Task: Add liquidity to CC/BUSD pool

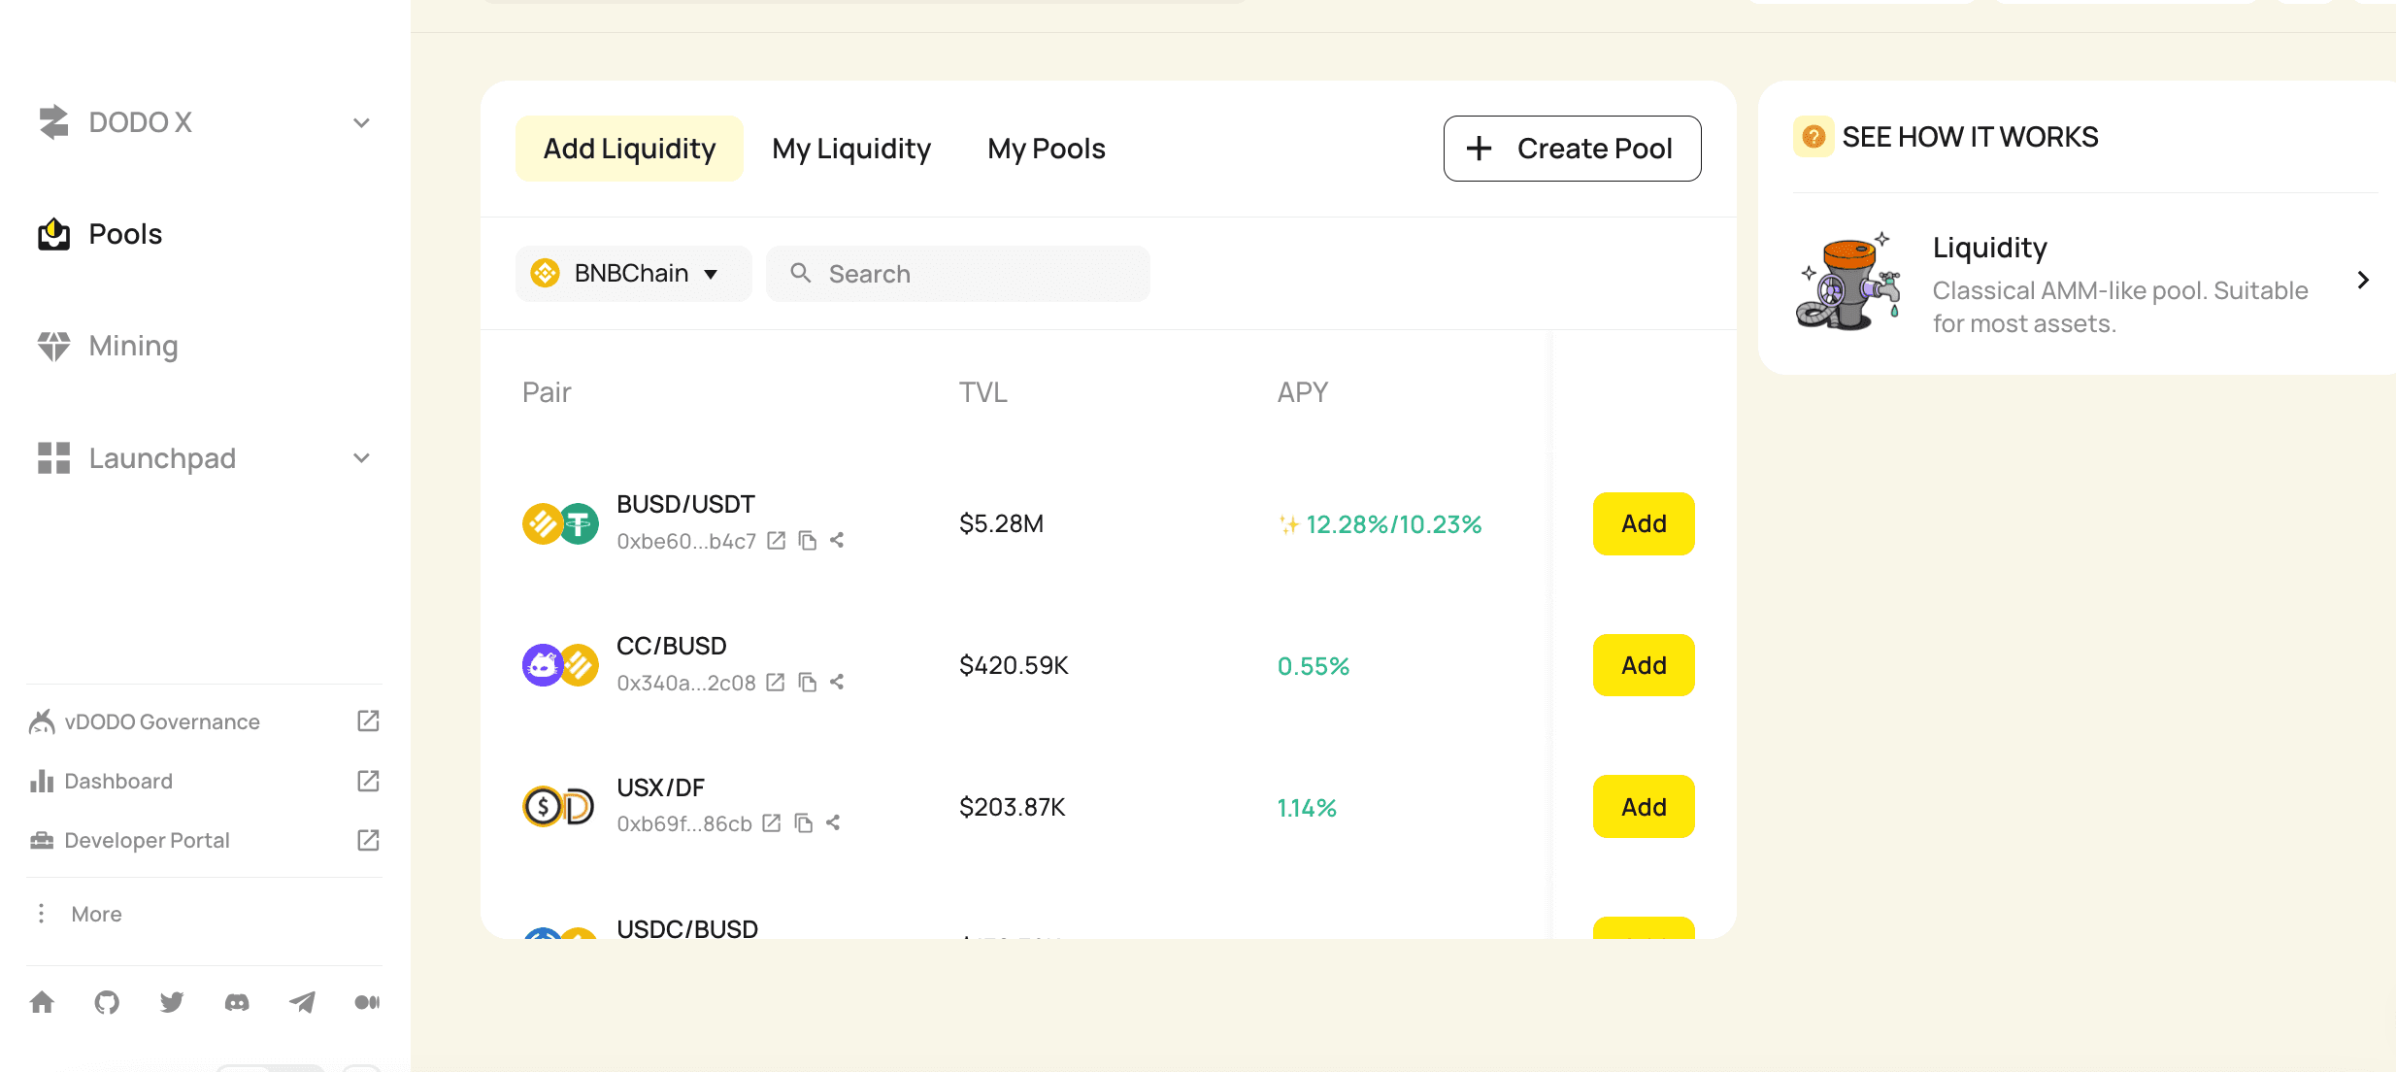Action: (1644, 665)
